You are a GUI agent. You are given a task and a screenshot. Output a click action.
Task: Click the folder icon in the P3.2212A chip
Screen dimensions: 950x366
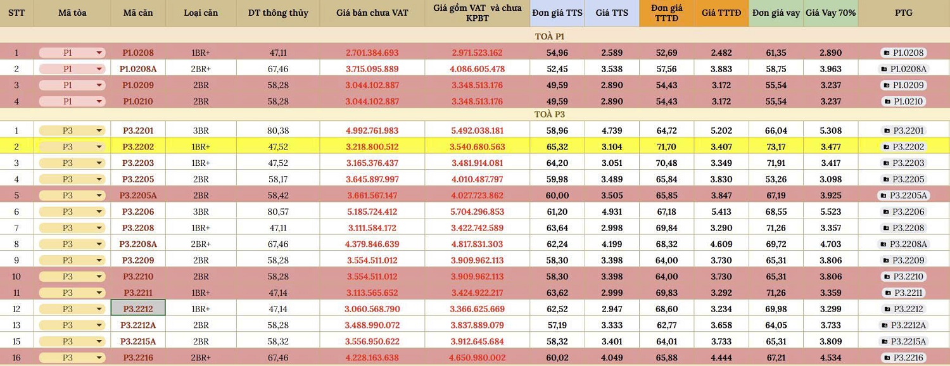pos(885,325)
